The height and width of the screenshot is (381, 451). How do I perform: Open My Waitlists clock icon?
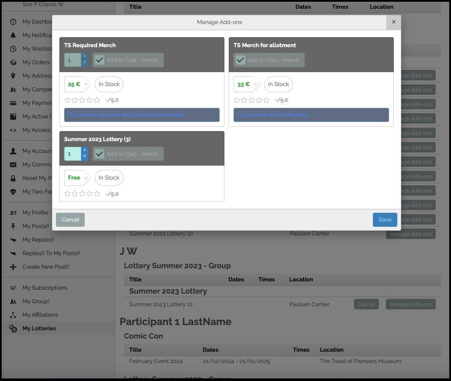(13, 48)
